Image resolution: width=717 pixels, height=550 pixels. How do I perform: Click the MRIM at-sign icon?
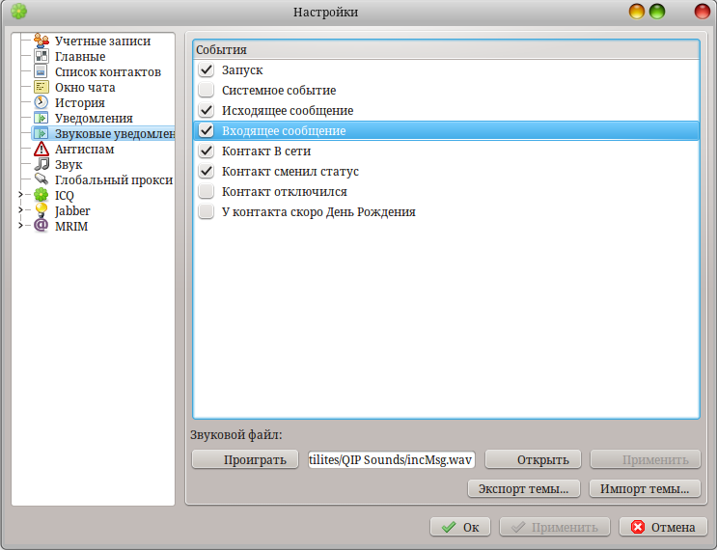pyautogui.click(x=41, y=226)
